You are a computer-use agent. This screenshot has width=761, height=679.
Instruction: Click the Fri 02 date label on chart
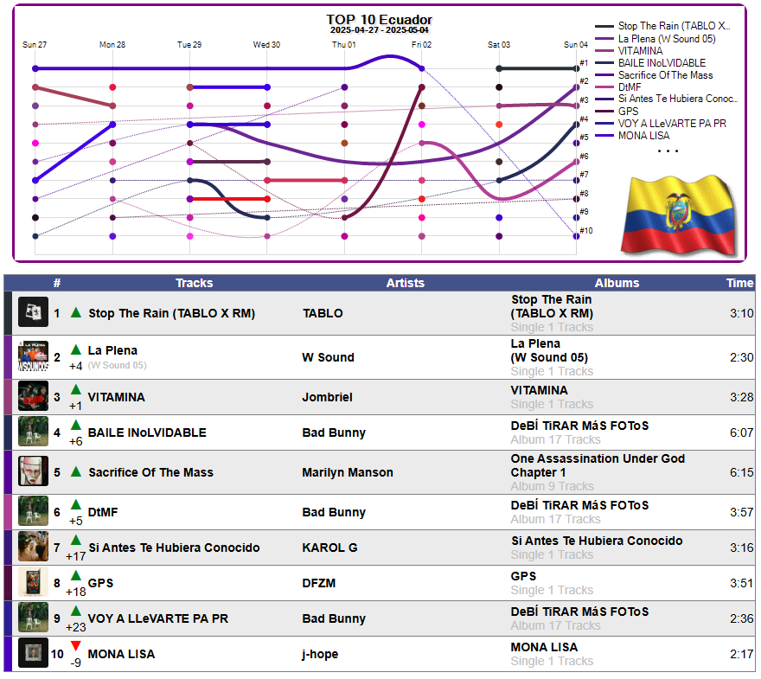coord(421,45)
